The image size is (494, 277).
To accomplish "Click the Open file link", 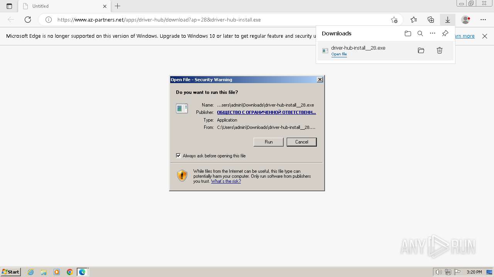I will pos(339,54).
